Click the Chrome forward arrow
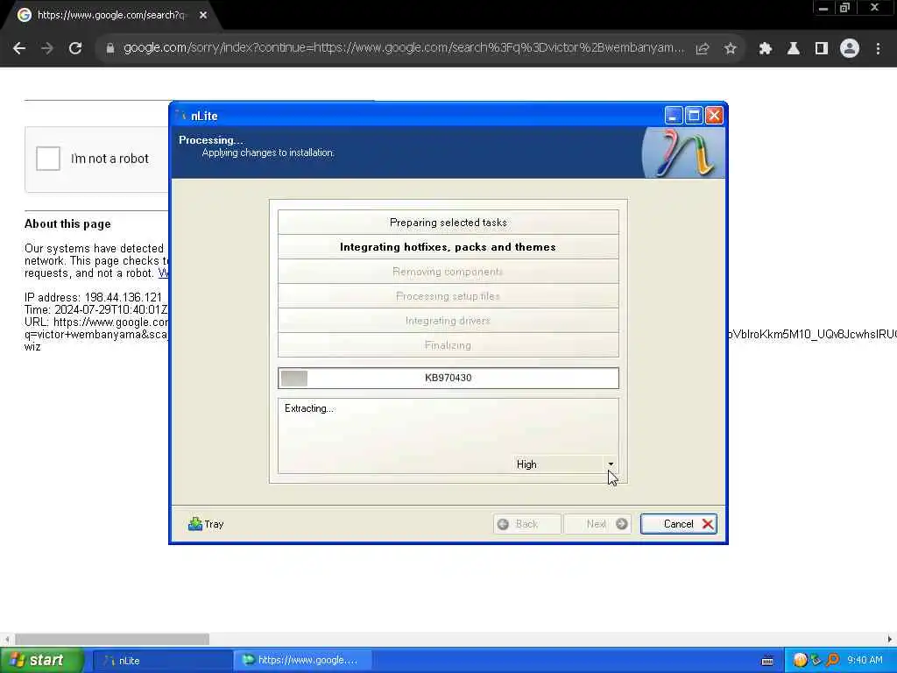Viewport: 897px width, 673px height. pyautogui.click(x=47, y=49)
